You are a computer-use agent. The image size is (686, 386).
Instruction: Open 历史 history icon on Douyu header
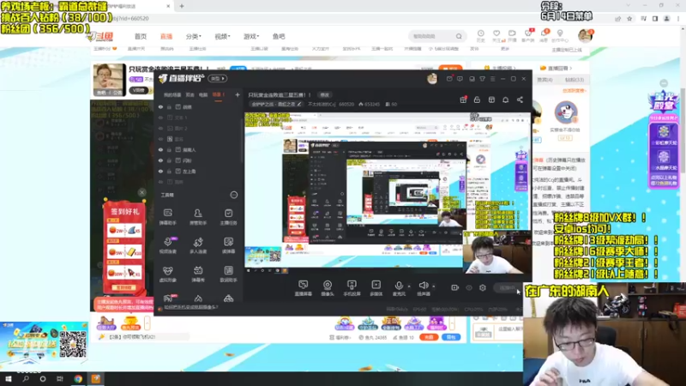(480, 35)
